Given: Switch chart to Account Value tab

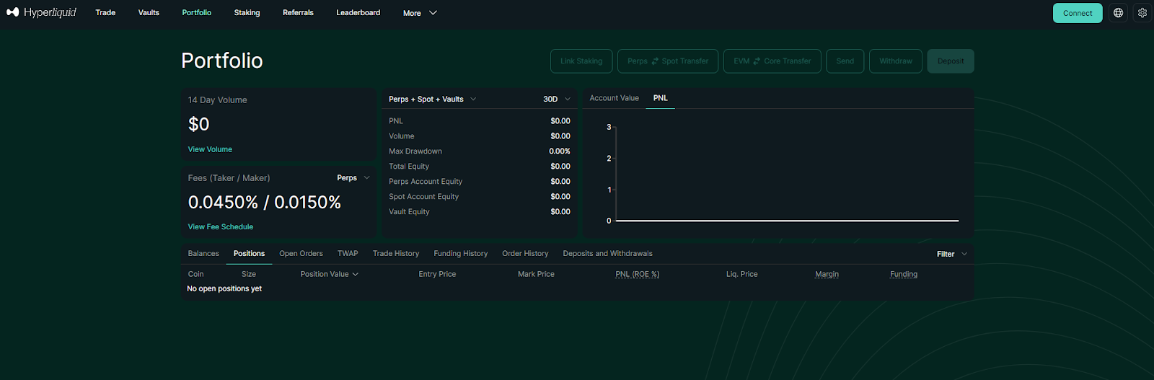Looking at the screenshot, I should coord(615,98).
